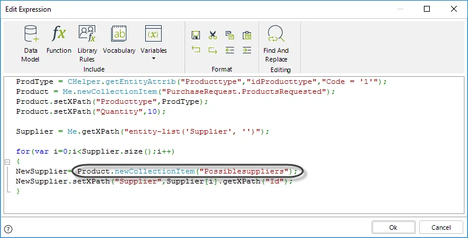Viewport: 468px width, 238px height.
Task: Open the Variables dropdown
Action: (153, 43)
